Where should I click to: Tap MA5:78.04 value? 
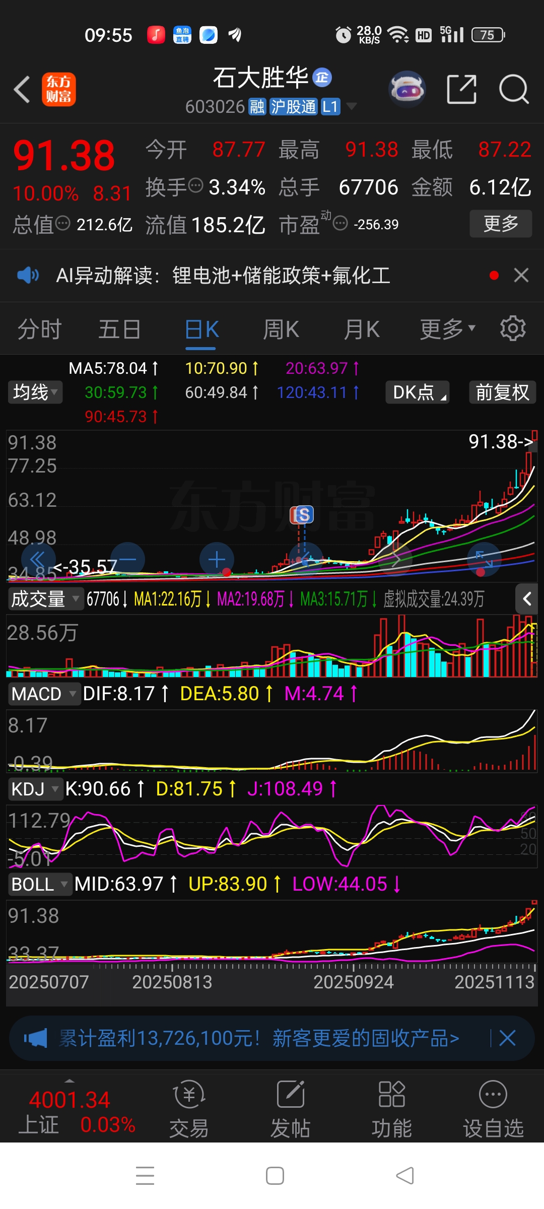(113, 368)
